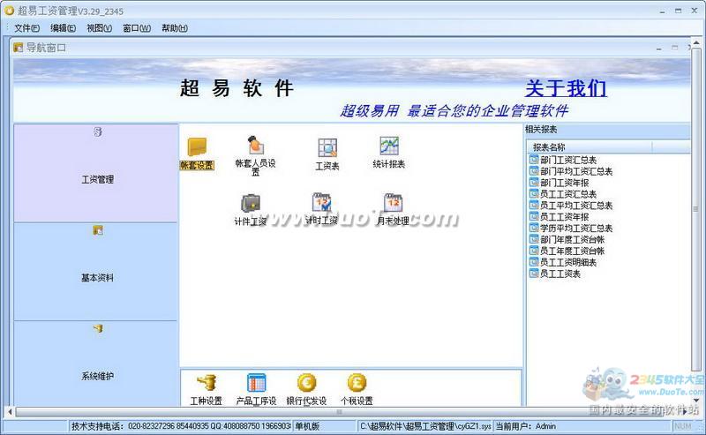Open report 部门平均工资汇总表

pyautogui.click(x=571, y=171)
